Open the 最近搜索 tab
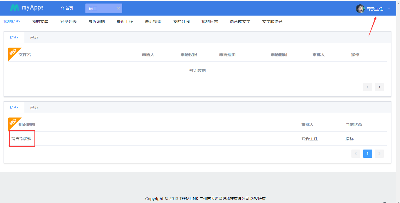 coord(153,21)
